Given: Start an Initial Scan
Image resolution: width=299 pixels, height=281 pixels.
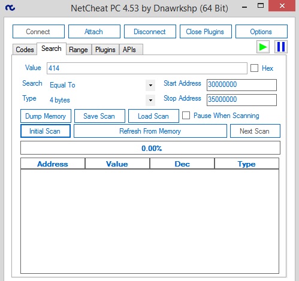Looking at the screenshot, I should [46, 131].
